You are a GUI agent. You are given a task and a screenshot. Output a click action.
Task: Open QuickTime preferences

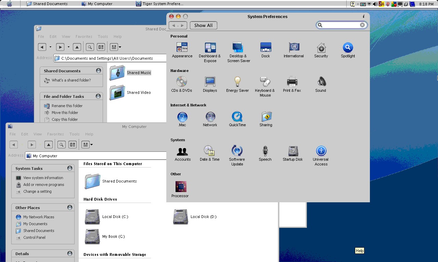[x=237, y=119]
